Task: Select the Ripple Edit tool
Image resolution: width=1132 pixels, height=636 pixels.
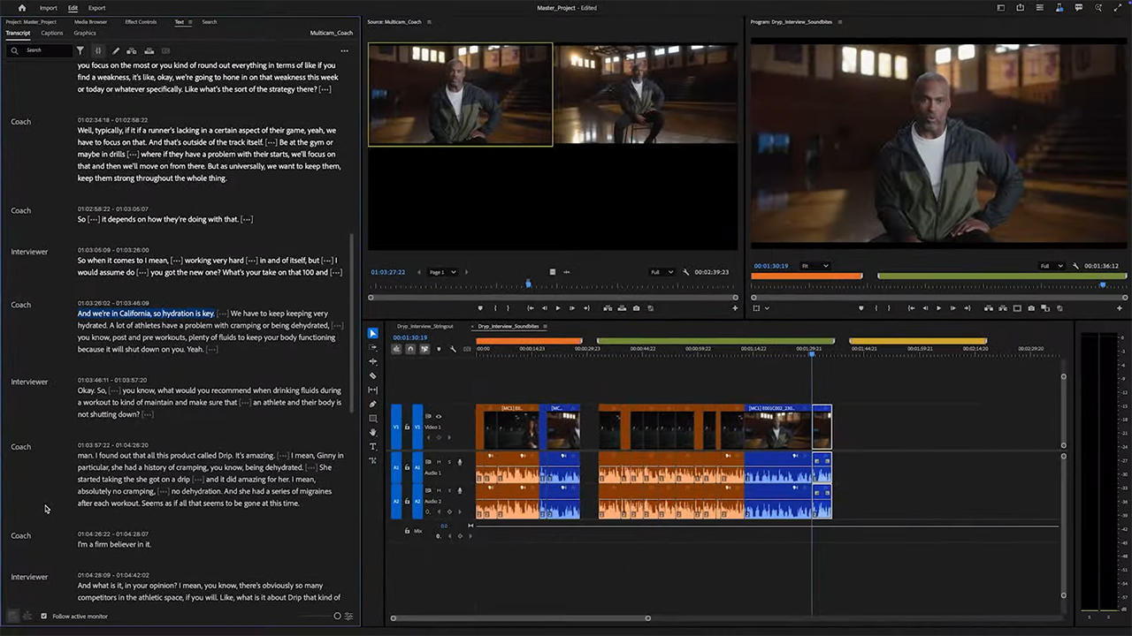Action: pos(372,361)
